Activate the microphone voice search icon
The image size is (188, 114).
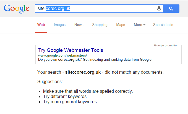pos(159,9)
